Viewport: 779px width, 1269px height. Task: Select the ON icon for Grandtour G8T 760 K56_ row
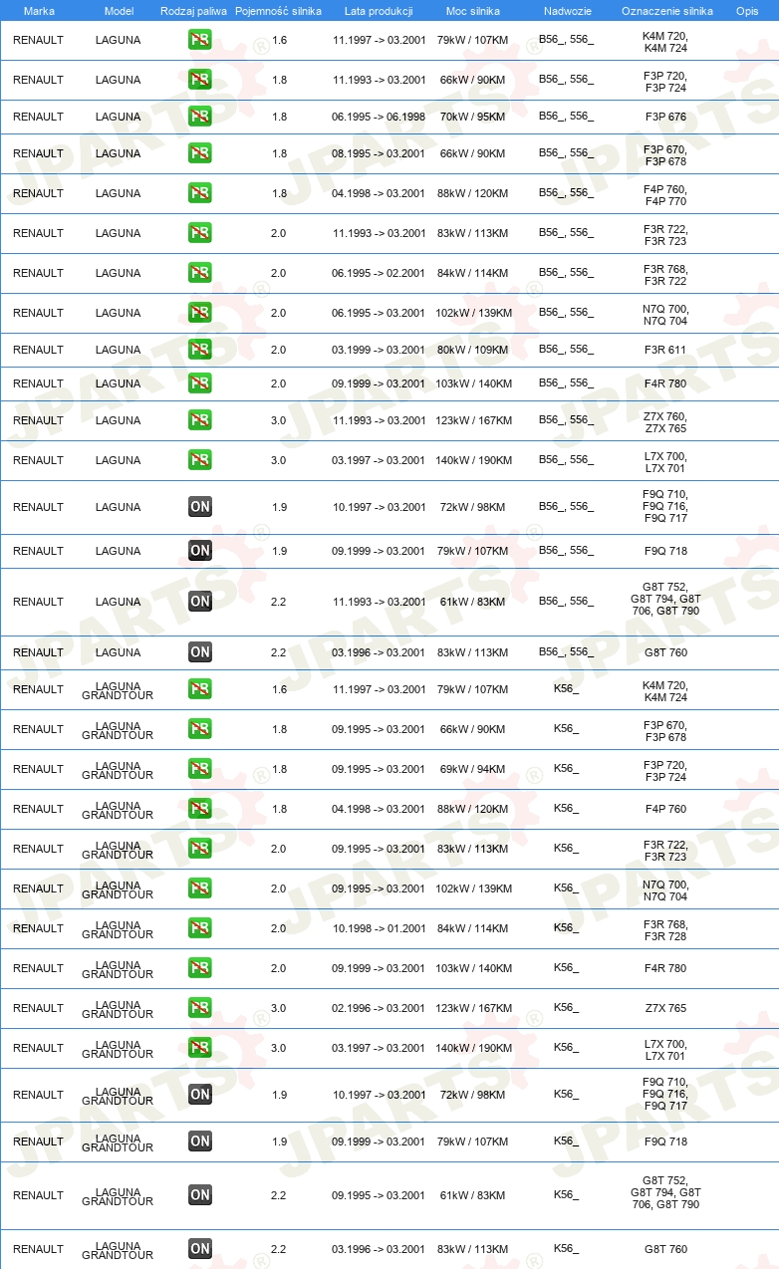click(x=199, y=1249)
